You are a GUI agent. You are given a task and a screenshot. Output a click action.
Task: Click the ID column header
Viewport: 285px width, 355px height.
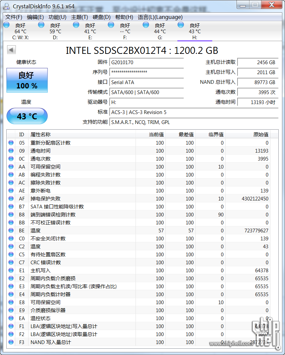click(22, 135)
